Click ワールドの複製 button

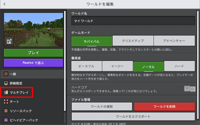tap(102, 107)
